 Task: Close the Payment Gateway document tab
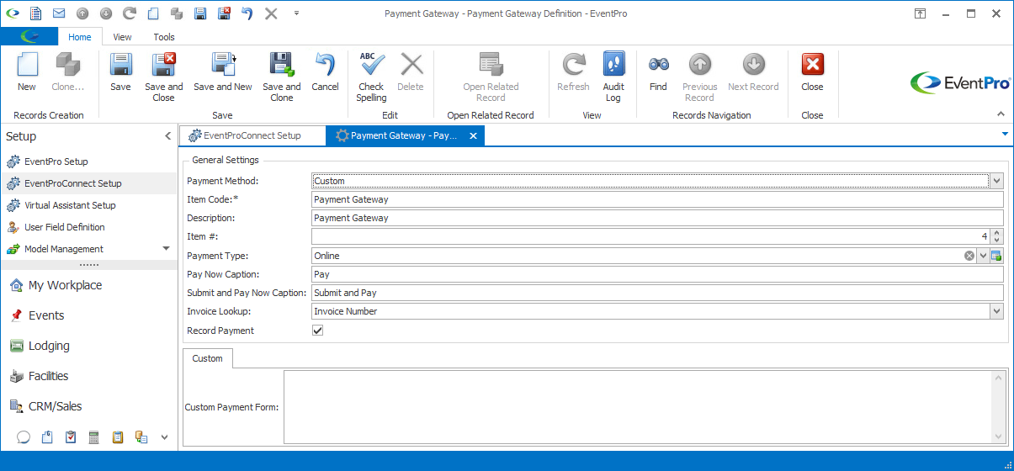pyautogui.click(x=473, y=135)
